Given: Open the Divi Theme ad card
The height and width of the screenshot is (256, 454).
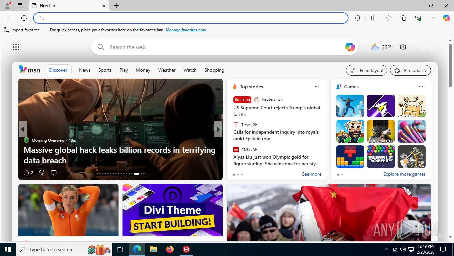Looking at the screenshot, I should pyautogui.click(x=173, y=210).
